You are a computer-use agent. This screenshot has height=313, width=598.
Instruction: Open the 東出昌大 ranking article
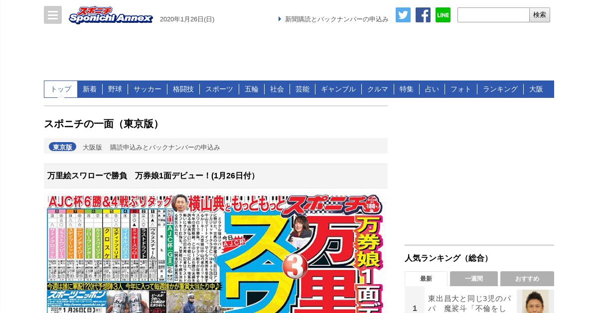tap(470, 303)
